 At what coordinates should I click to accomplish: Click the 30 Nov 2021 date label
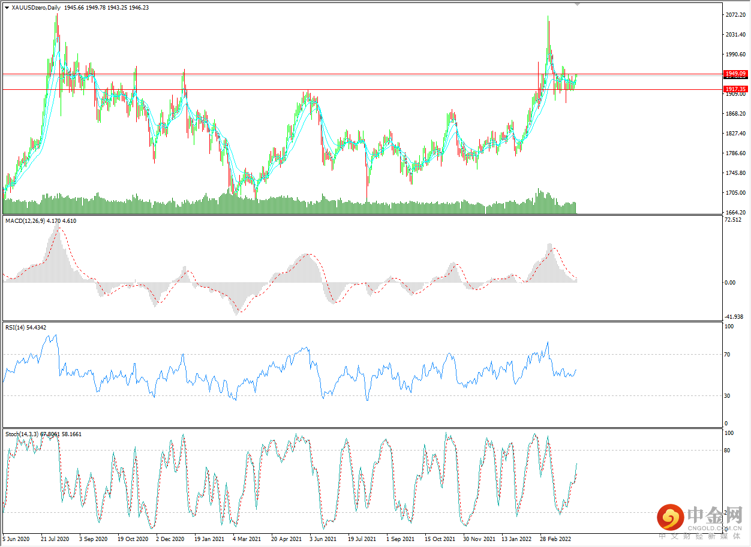click(479, 539)
